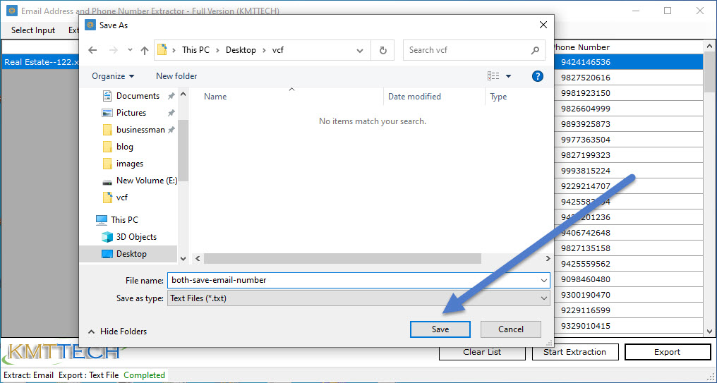Open vcf folder in navigation pane
The height and width of the screenshot is (383, 717).
(121, 197)
